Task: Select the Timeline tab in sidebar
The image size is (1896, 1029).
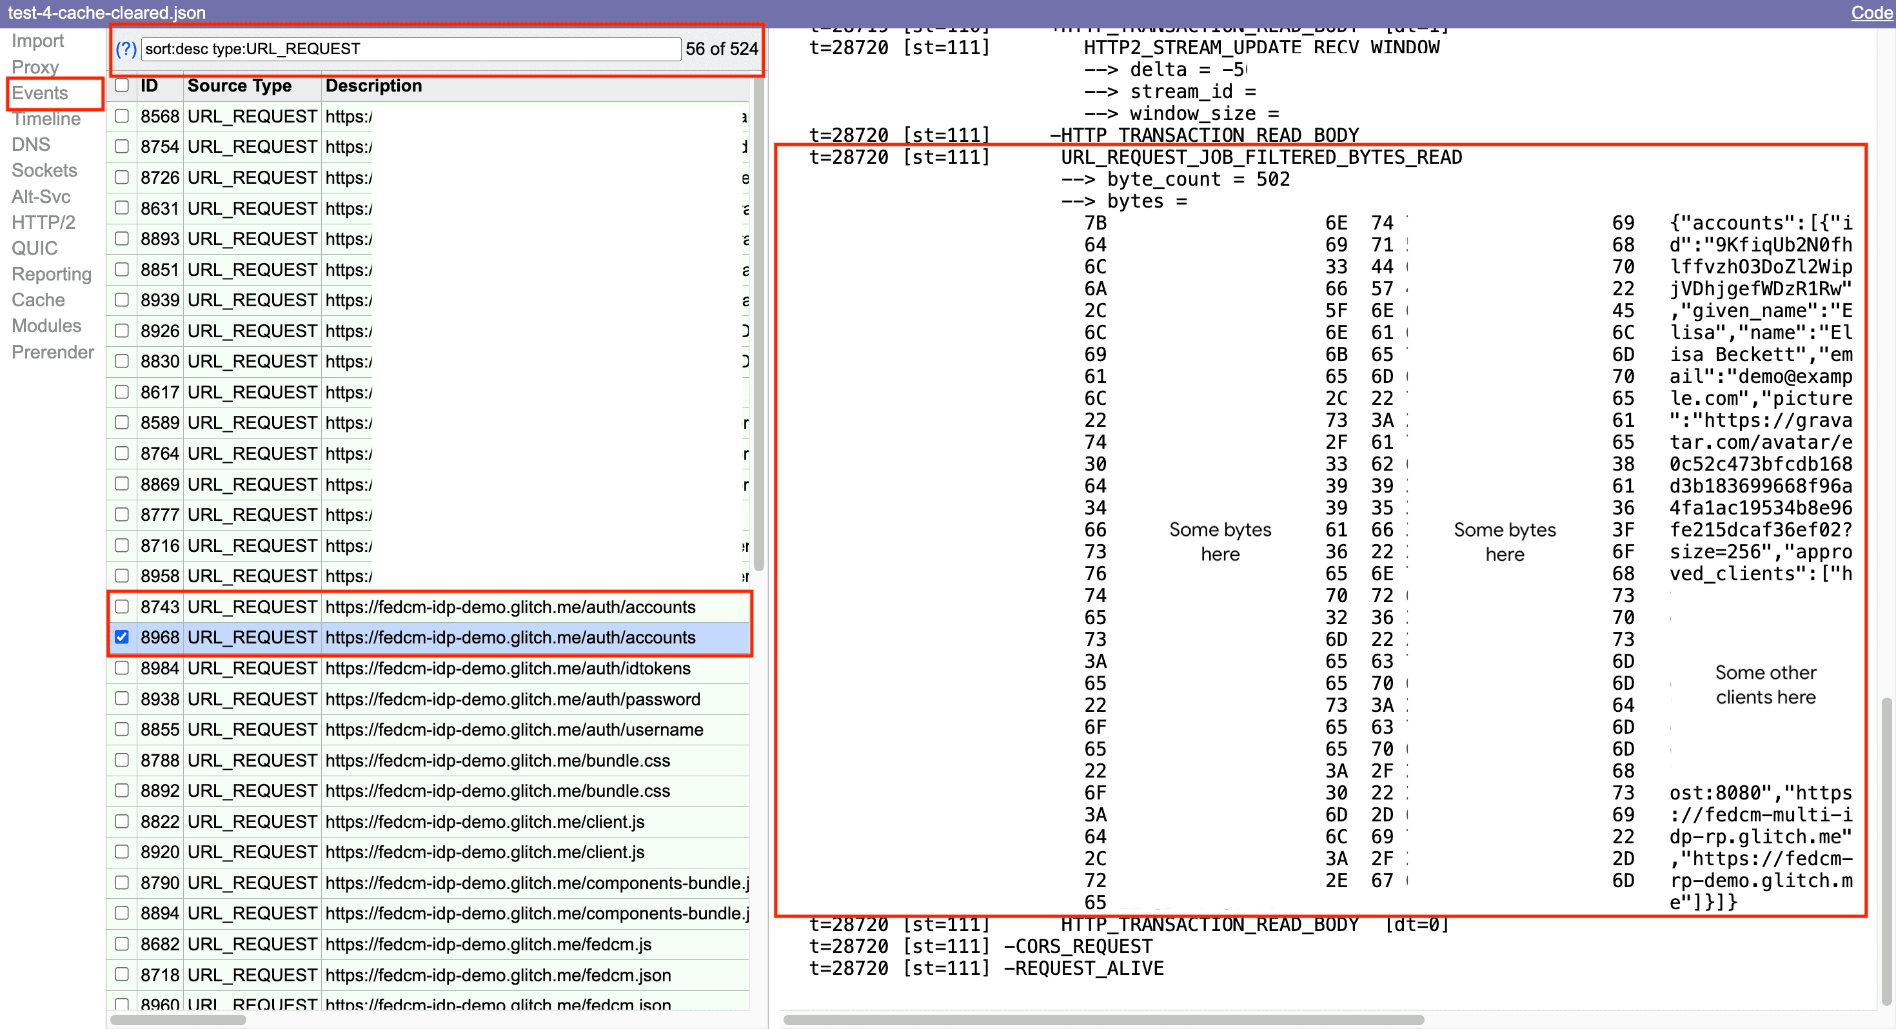Action: [46, 118]
